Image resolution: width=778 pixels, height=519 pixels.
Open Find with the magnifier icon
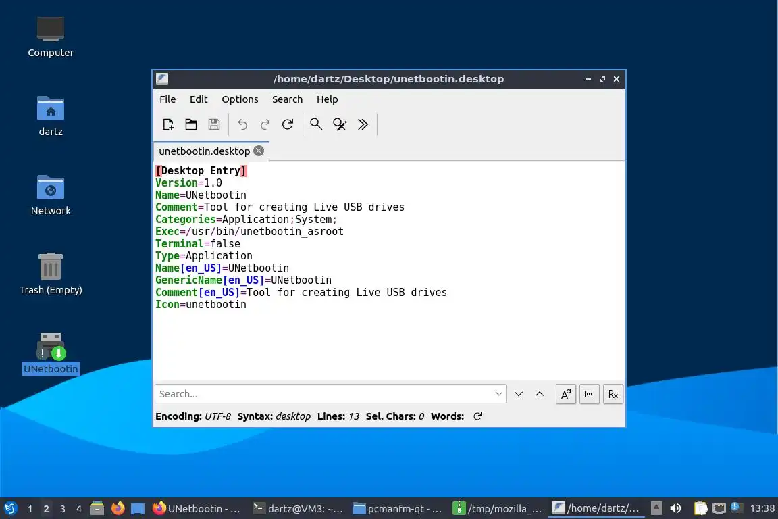pyautogui.click(x=316, y=124)
